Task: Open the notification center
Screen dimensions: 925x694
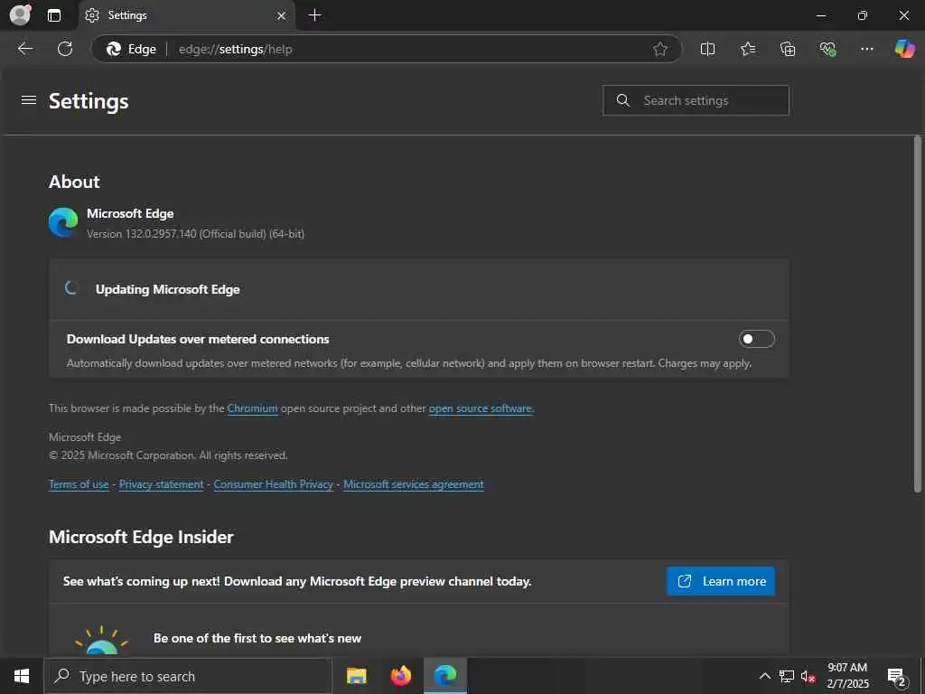Action: pyautogui.click(x=896, y=676)
